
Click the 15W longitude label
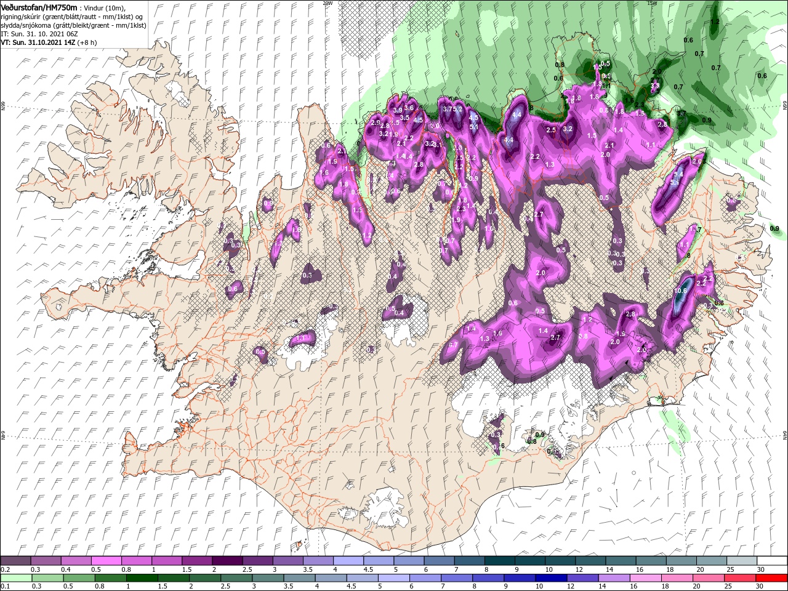point(652,3)
